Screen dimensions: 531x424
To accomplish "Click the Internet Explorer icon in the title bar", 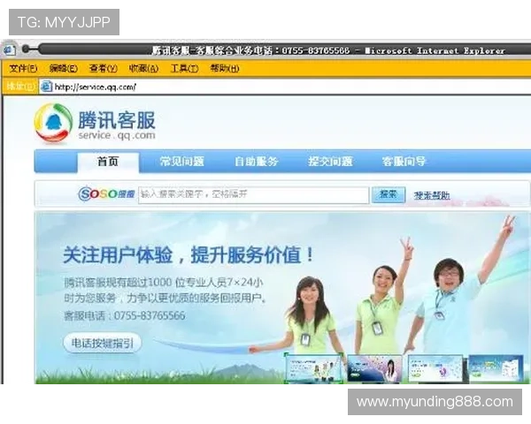I will [9, 50].
